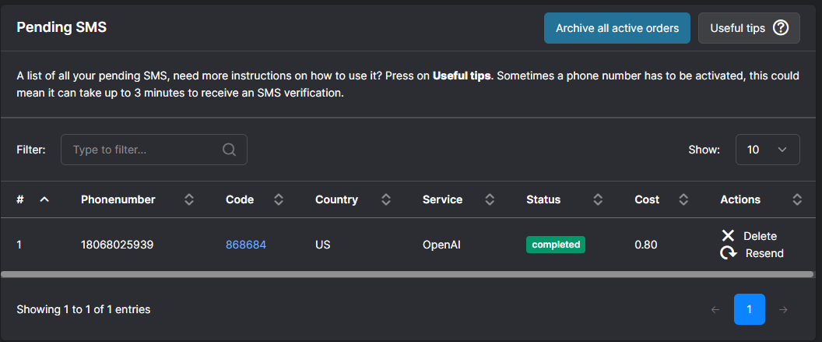The height and width of the screenshot is (342, 822).
Task: Click Archive all active orders button
Action: coord(616,28)
